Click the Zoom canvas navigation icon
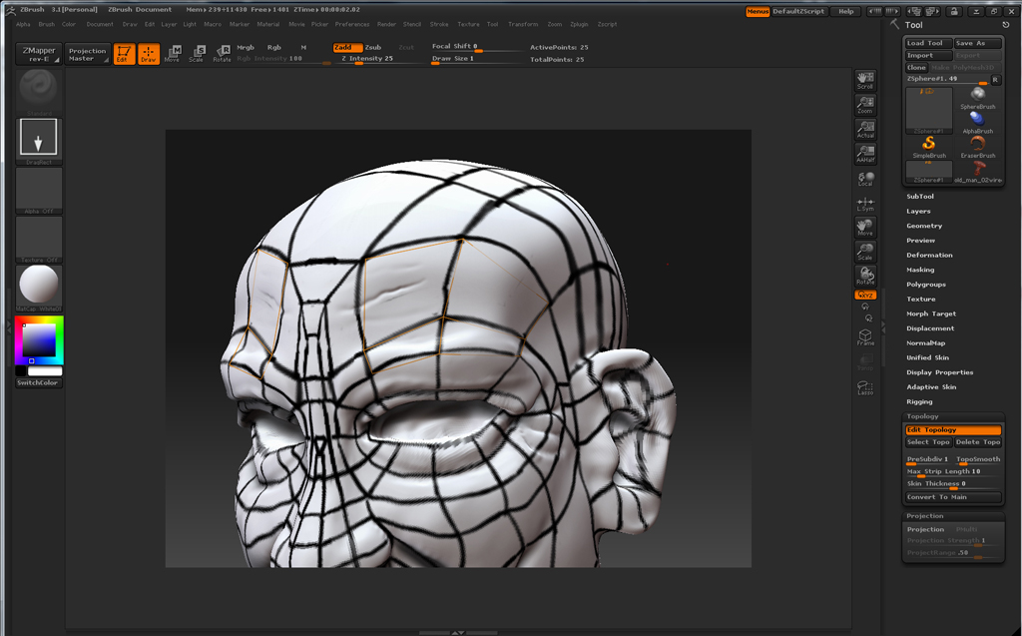 865,105
